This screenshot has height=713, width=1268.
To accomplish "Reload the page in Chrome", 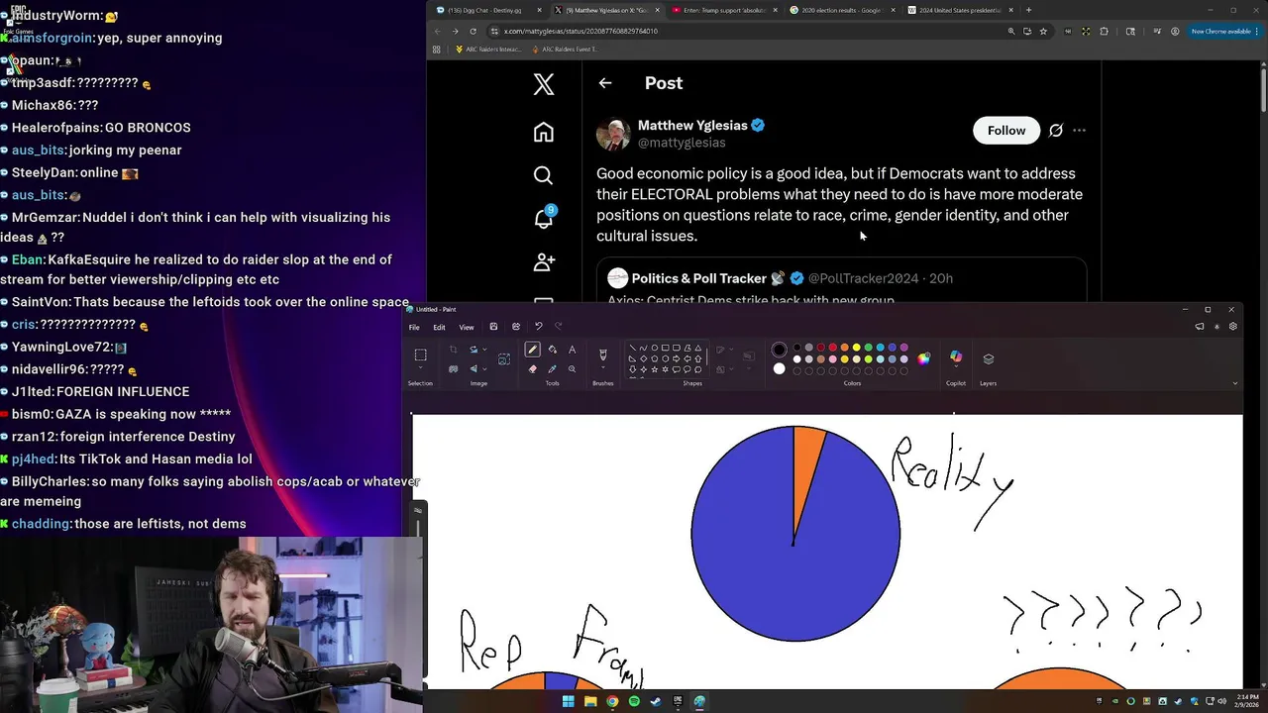I will [473, 31].
